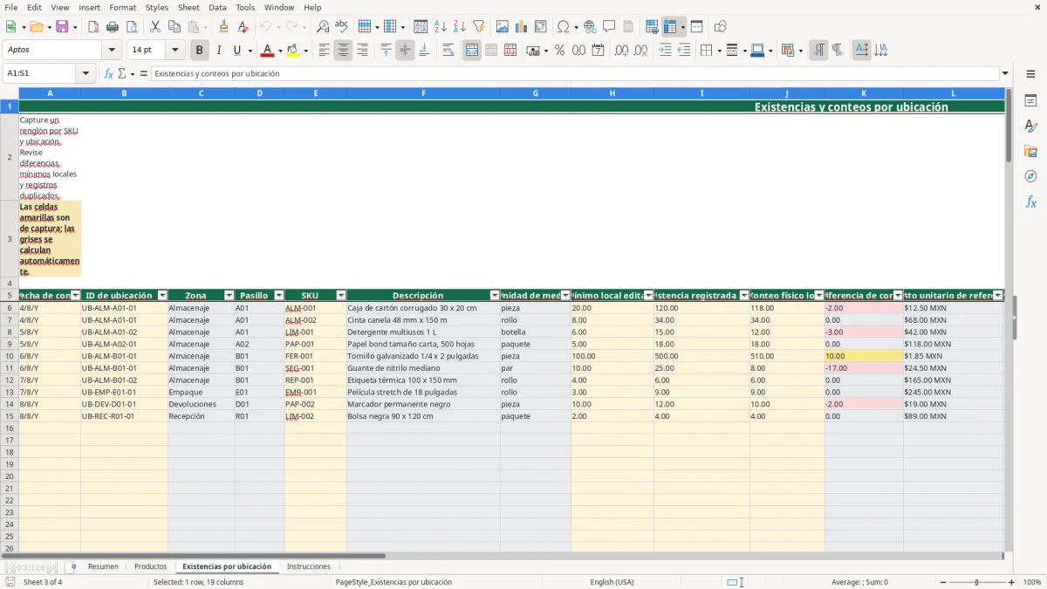Run the Spelling check icon
The width and height of the screenshot is (1047, 589).
coord(342,27)
